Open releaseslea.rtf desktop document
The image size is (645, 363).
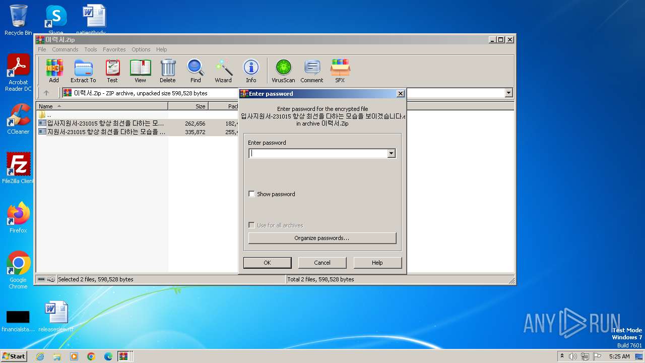56,317
